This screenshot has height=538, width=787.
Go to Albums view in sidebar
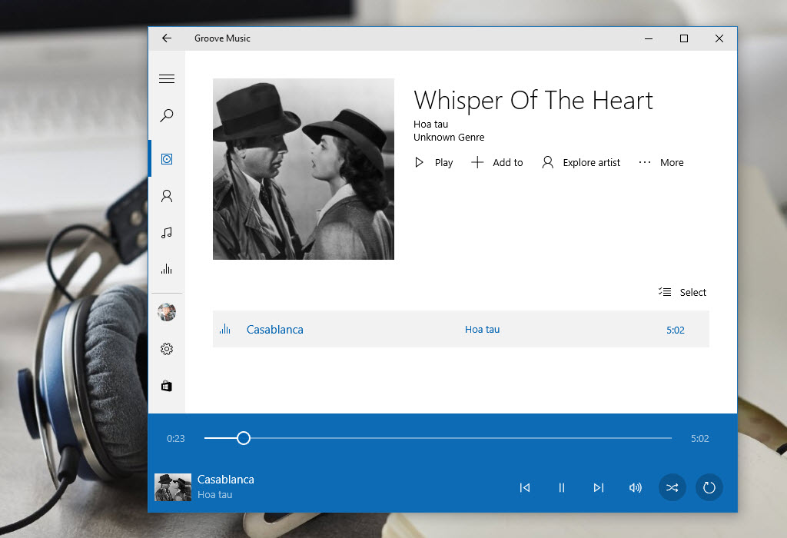167,159
